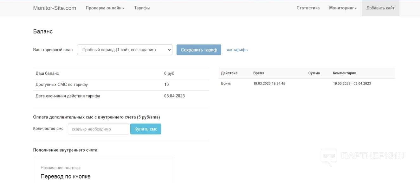Click the Купить смс button

146,129
